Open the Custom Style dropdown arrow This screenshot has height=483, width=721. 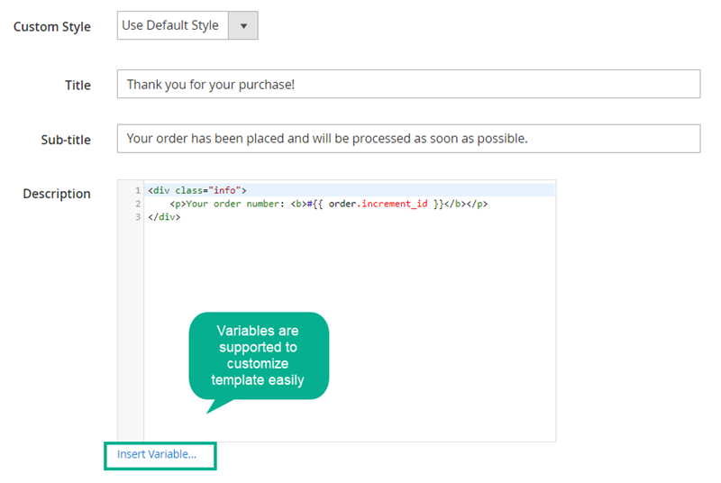coord(242,26)
